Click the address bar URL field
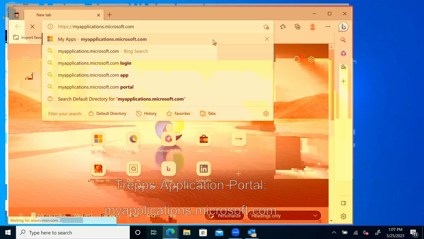424x239 pixels. pyautogui.click(x=157, y=27)
